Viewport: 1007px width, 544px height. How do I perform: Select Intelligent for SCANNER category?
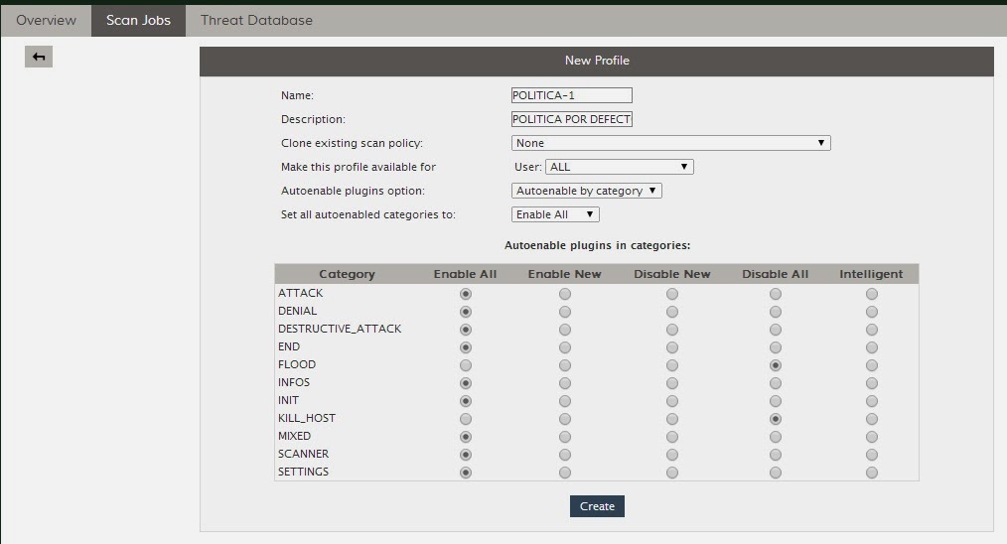tap(871, 455)
